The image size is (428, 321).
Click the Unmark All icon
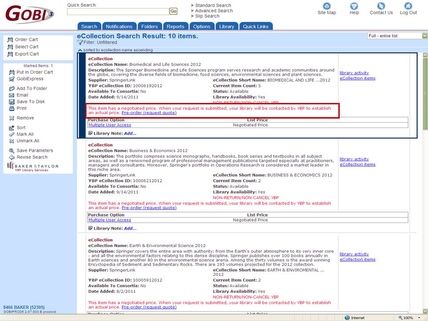(x=12, y=141)
